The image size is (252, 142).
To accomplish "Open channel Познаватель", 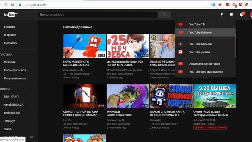I will click(x=71, y=70).
